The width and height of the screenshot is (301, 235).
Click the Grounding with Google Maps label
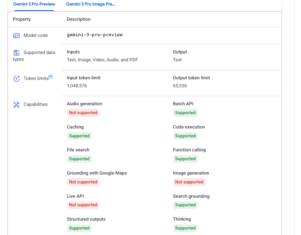pyautogui.click(x=97, y=173)
